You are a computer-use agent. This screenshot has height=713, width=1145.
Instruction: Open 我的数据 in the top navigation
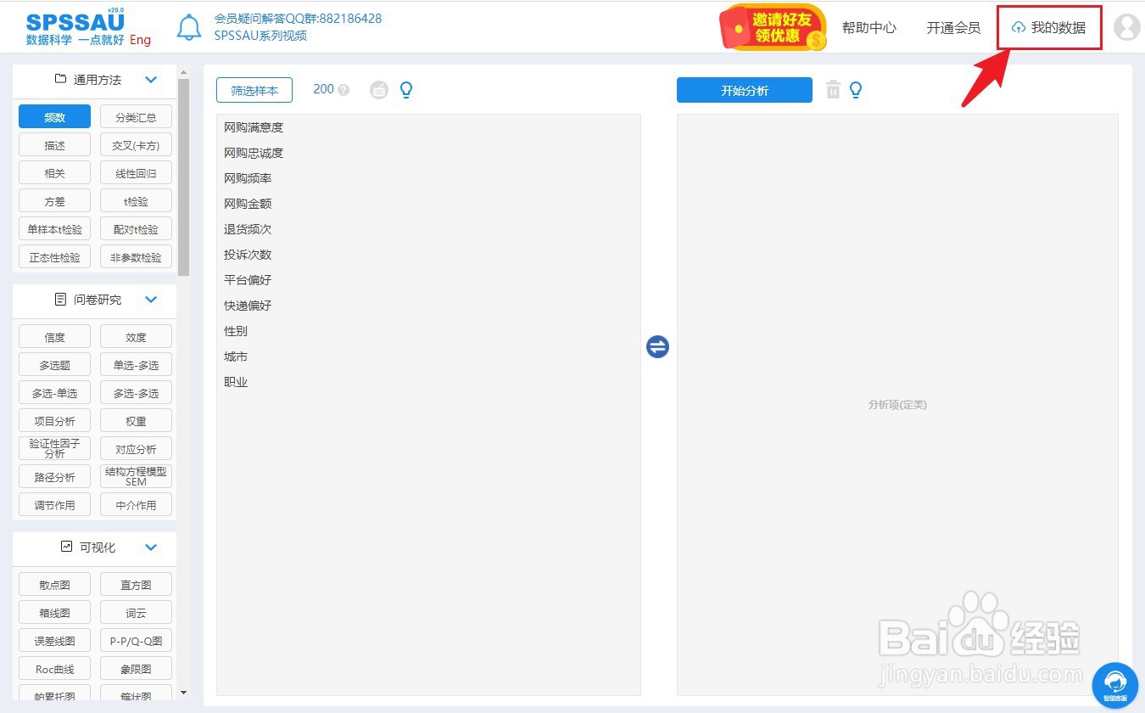click(1049, 28)
